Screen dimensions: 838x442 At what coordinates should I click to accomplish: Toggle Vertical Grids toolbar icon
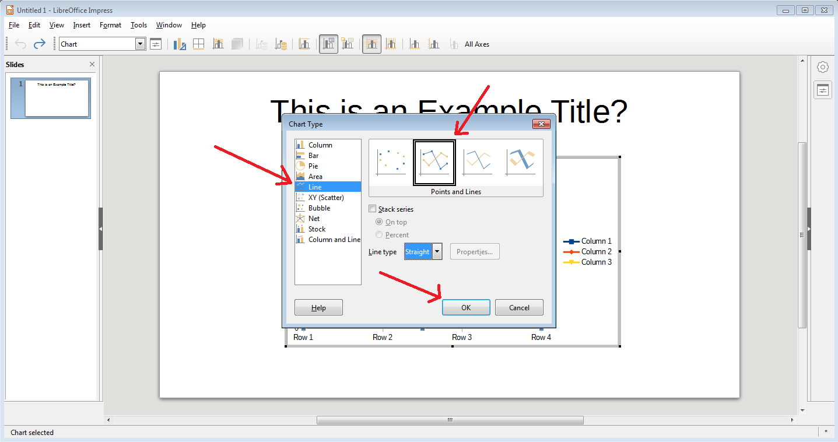(x=391, y=44)
